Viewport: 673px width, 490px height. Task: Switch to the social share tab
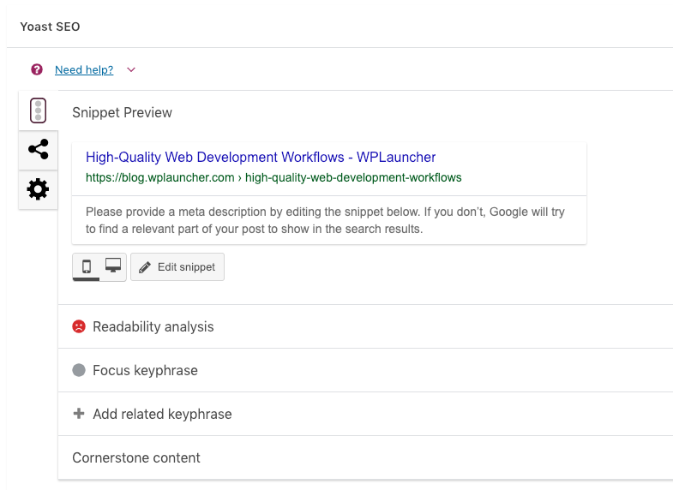coord(38,150)
